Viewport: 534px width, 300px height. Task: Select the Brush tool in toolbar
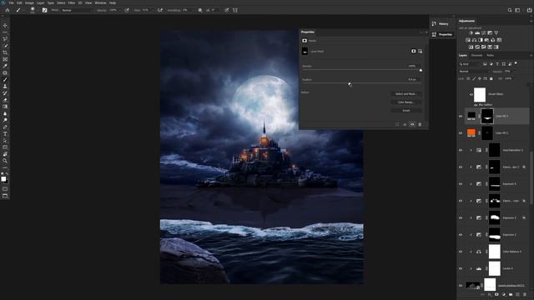5,80
